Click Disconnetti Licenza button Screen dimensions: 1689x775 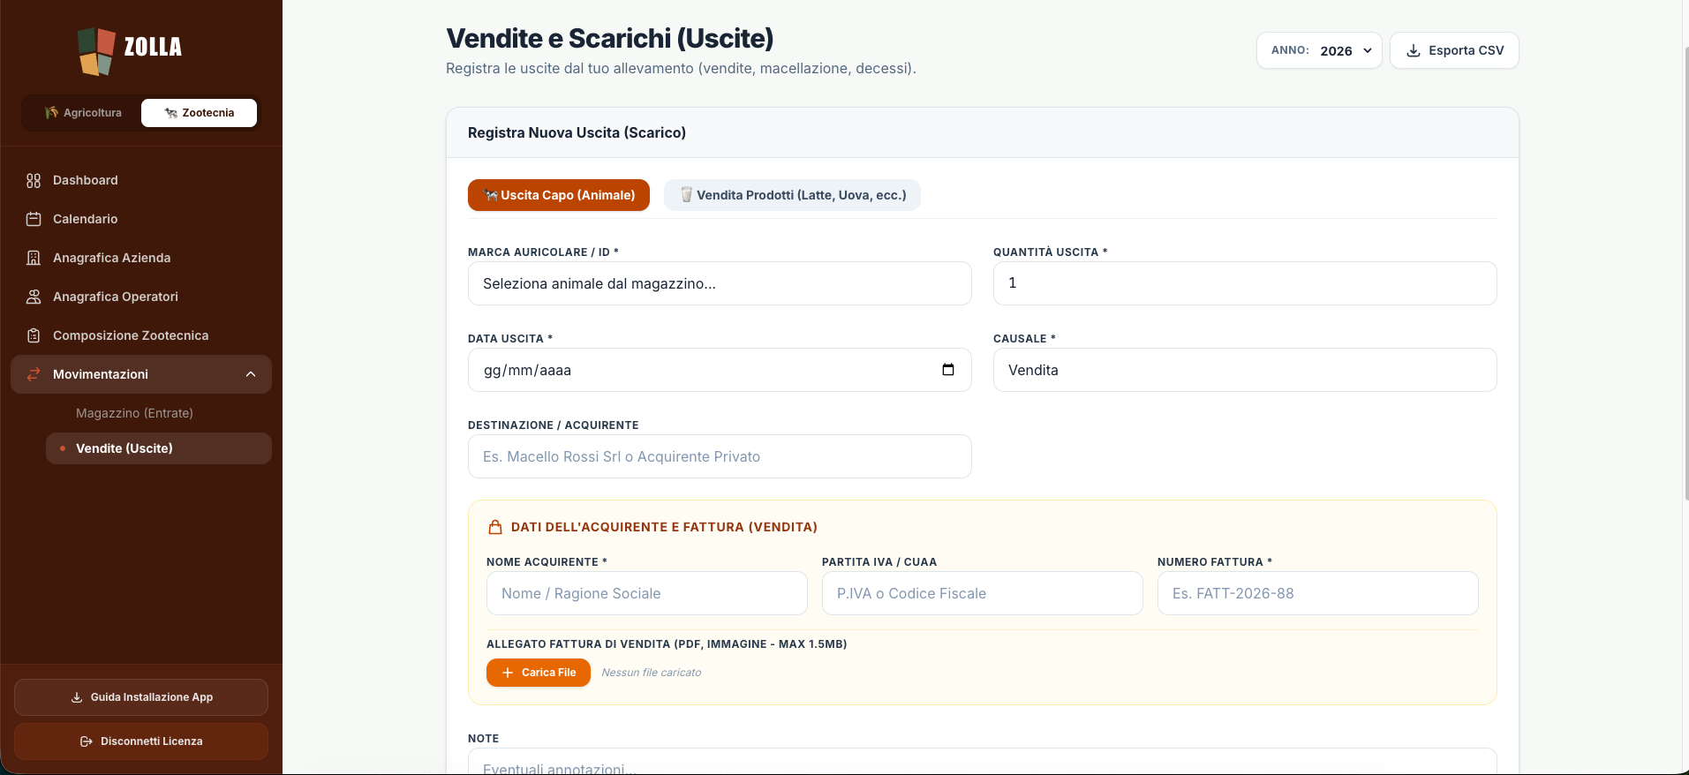point(141,741)
